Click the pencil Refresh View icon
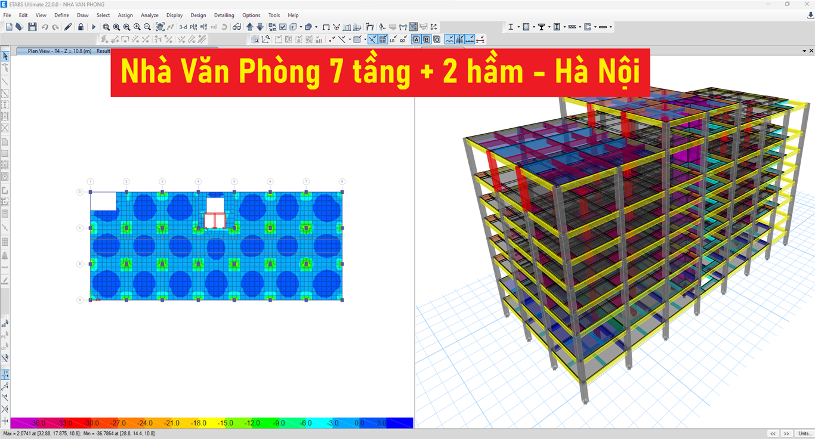815x439 pixels. tap(68, 27)
